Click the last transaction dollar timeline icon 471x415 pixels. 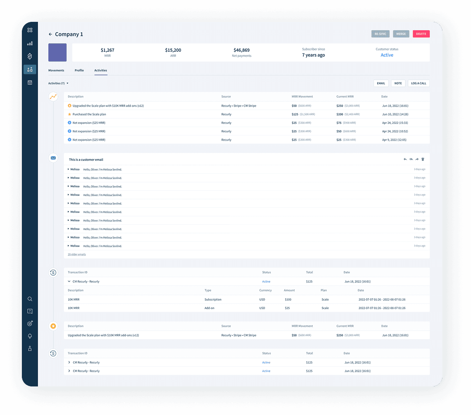(x=53, y=354)
